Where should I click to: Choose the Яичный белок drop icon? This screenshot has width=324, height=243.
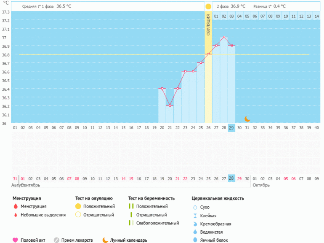(195, 240)
